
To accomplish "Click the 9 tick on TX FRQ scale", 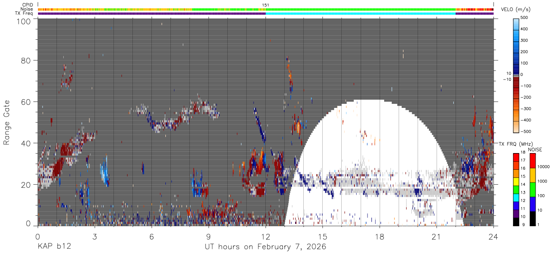I will tap(522, 224).
